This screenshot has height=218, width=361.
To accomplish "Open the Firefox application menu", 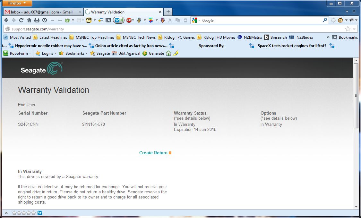I will click(17, 3).
